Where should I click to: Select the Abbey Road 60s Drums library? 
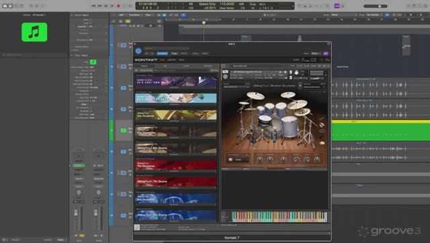click(176, 148)
